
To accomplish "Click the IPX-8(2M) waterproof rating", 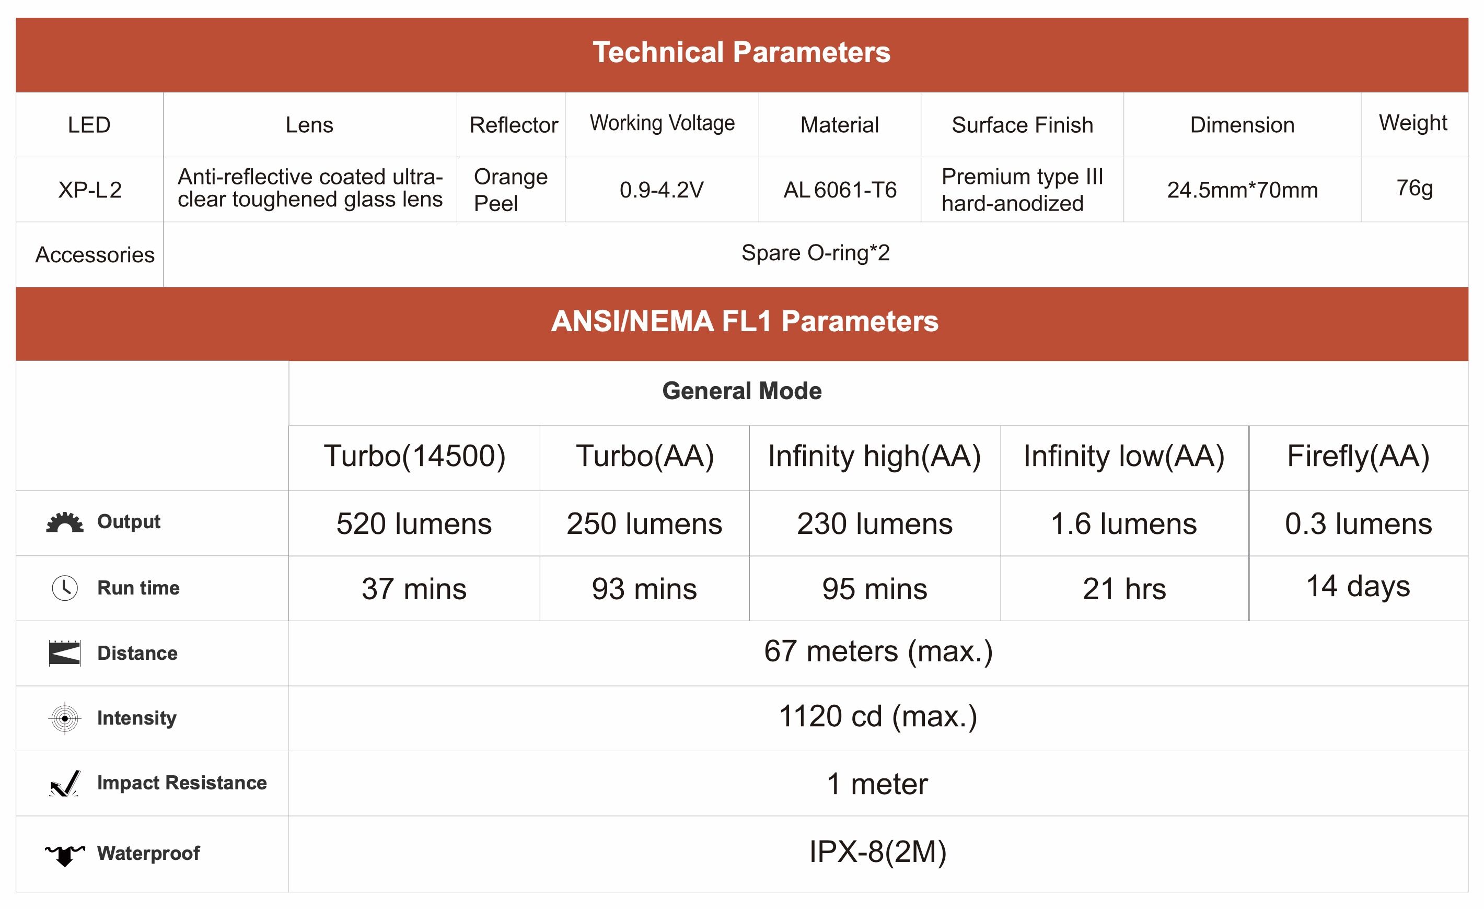I will [x=878, y=853].
